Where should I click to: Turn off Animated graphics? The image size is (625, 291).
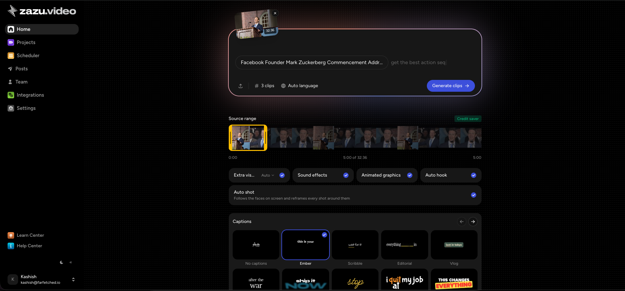(x=410, y=175)
